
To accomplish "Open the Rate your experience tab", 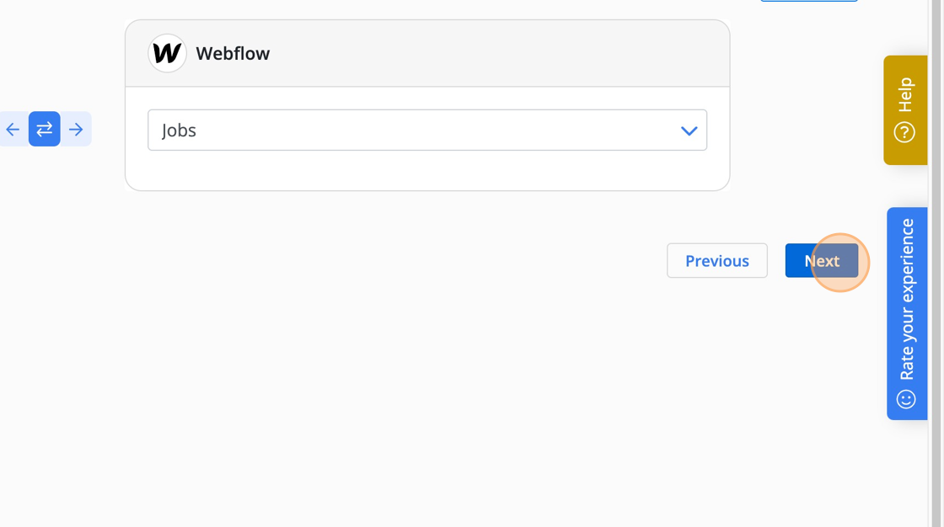I will coord(907,313).
